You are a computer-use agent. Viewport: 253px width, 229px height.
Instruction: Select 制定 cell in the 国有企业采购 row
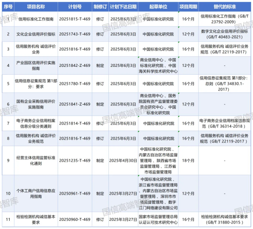point(100,104)
